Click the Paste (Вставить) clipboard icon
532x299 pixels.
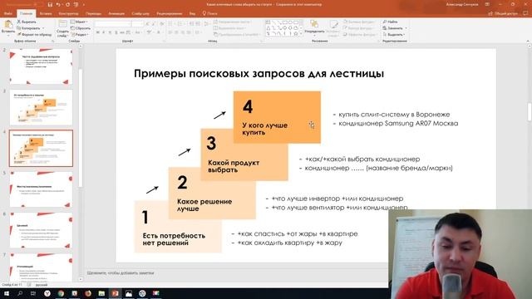(8, 25)
